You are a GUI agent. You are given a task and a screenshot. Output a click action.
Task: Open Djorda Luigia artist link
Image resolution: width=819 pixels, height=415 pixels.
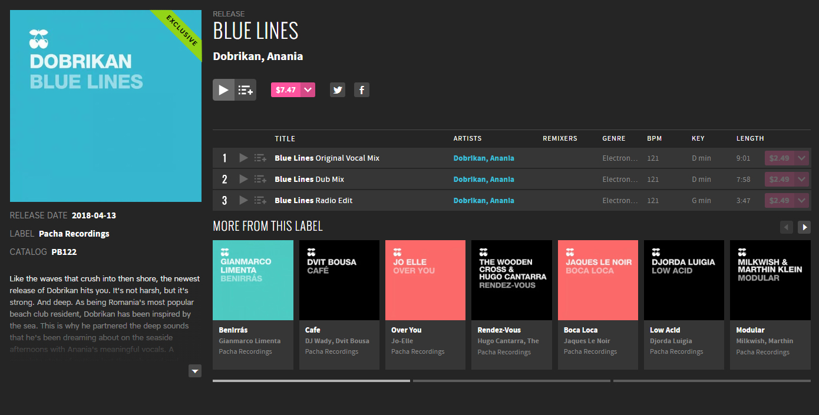point(672,341)
